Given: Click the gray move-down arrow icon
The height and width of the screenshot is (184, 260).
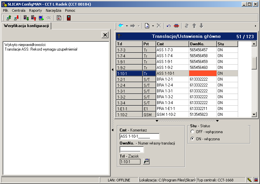Looking at the screenshot, I should 202,26.
